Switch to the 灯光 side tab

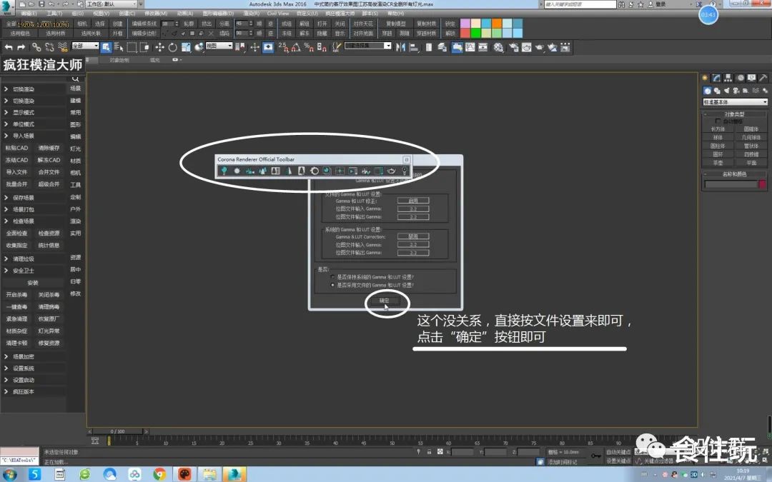[75, 149]
